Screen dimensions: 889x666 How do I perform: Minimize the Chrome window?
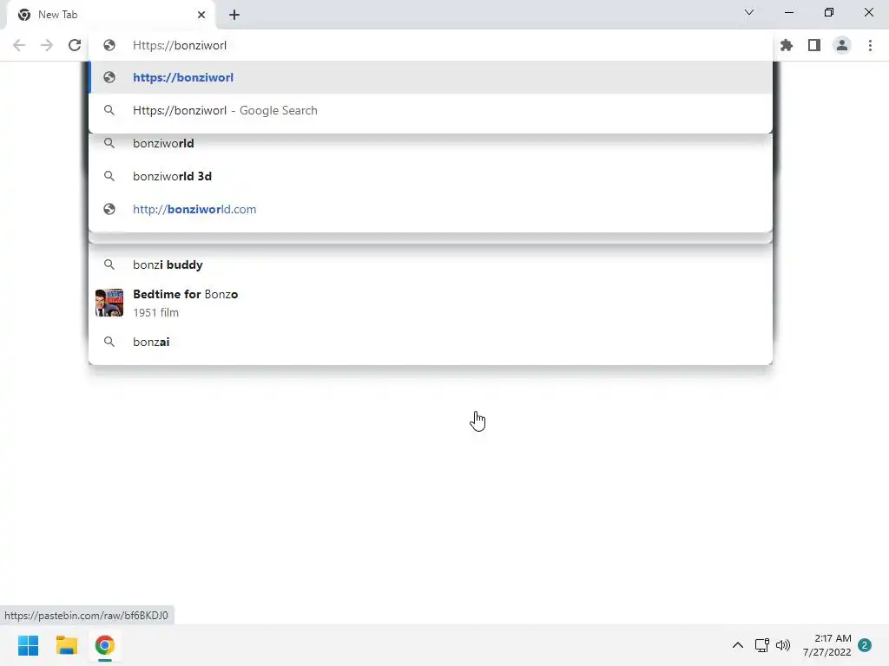click(x=788, y=12)
